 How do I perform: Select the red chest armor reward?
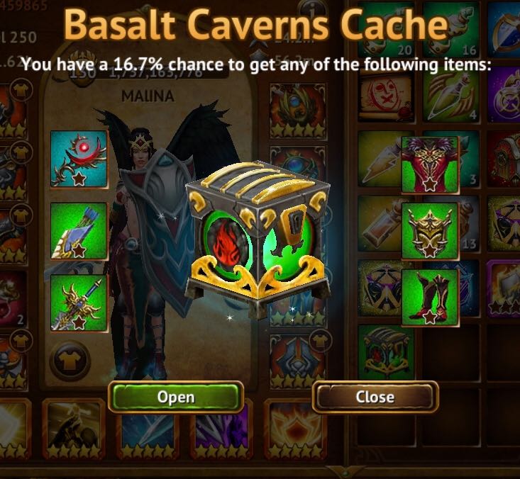click(430, 164)
